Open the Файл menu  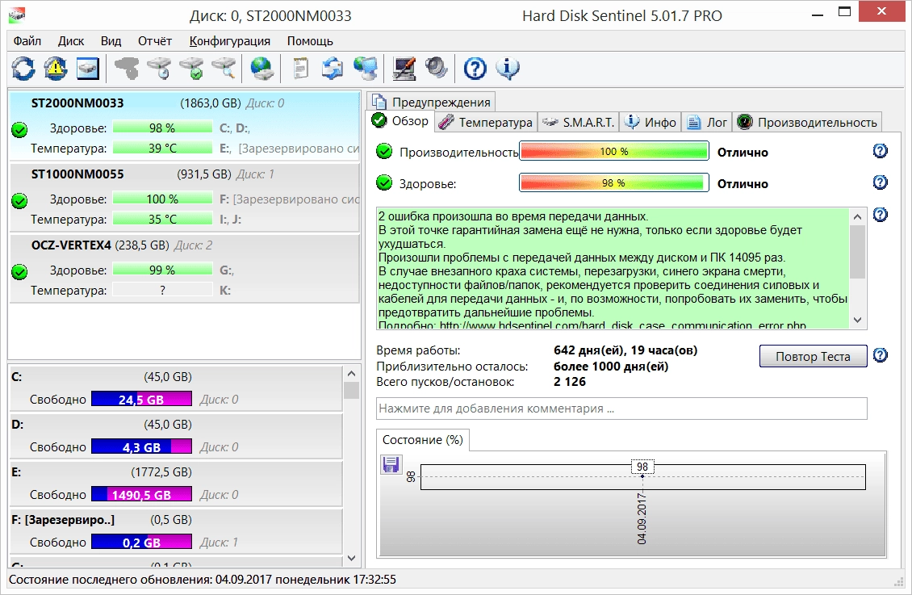pyautogui.click(x=27, y=40)
